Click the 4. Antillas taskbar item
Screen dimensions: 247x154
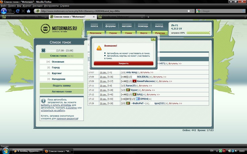tap(27, 151)
